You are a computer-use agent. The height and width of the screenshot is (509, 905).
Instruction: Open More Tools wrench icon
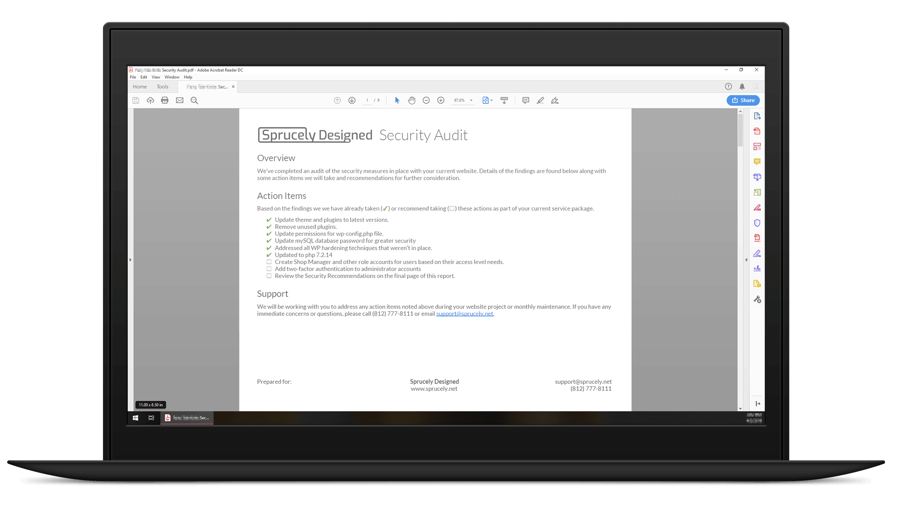[x=757, y=299]
